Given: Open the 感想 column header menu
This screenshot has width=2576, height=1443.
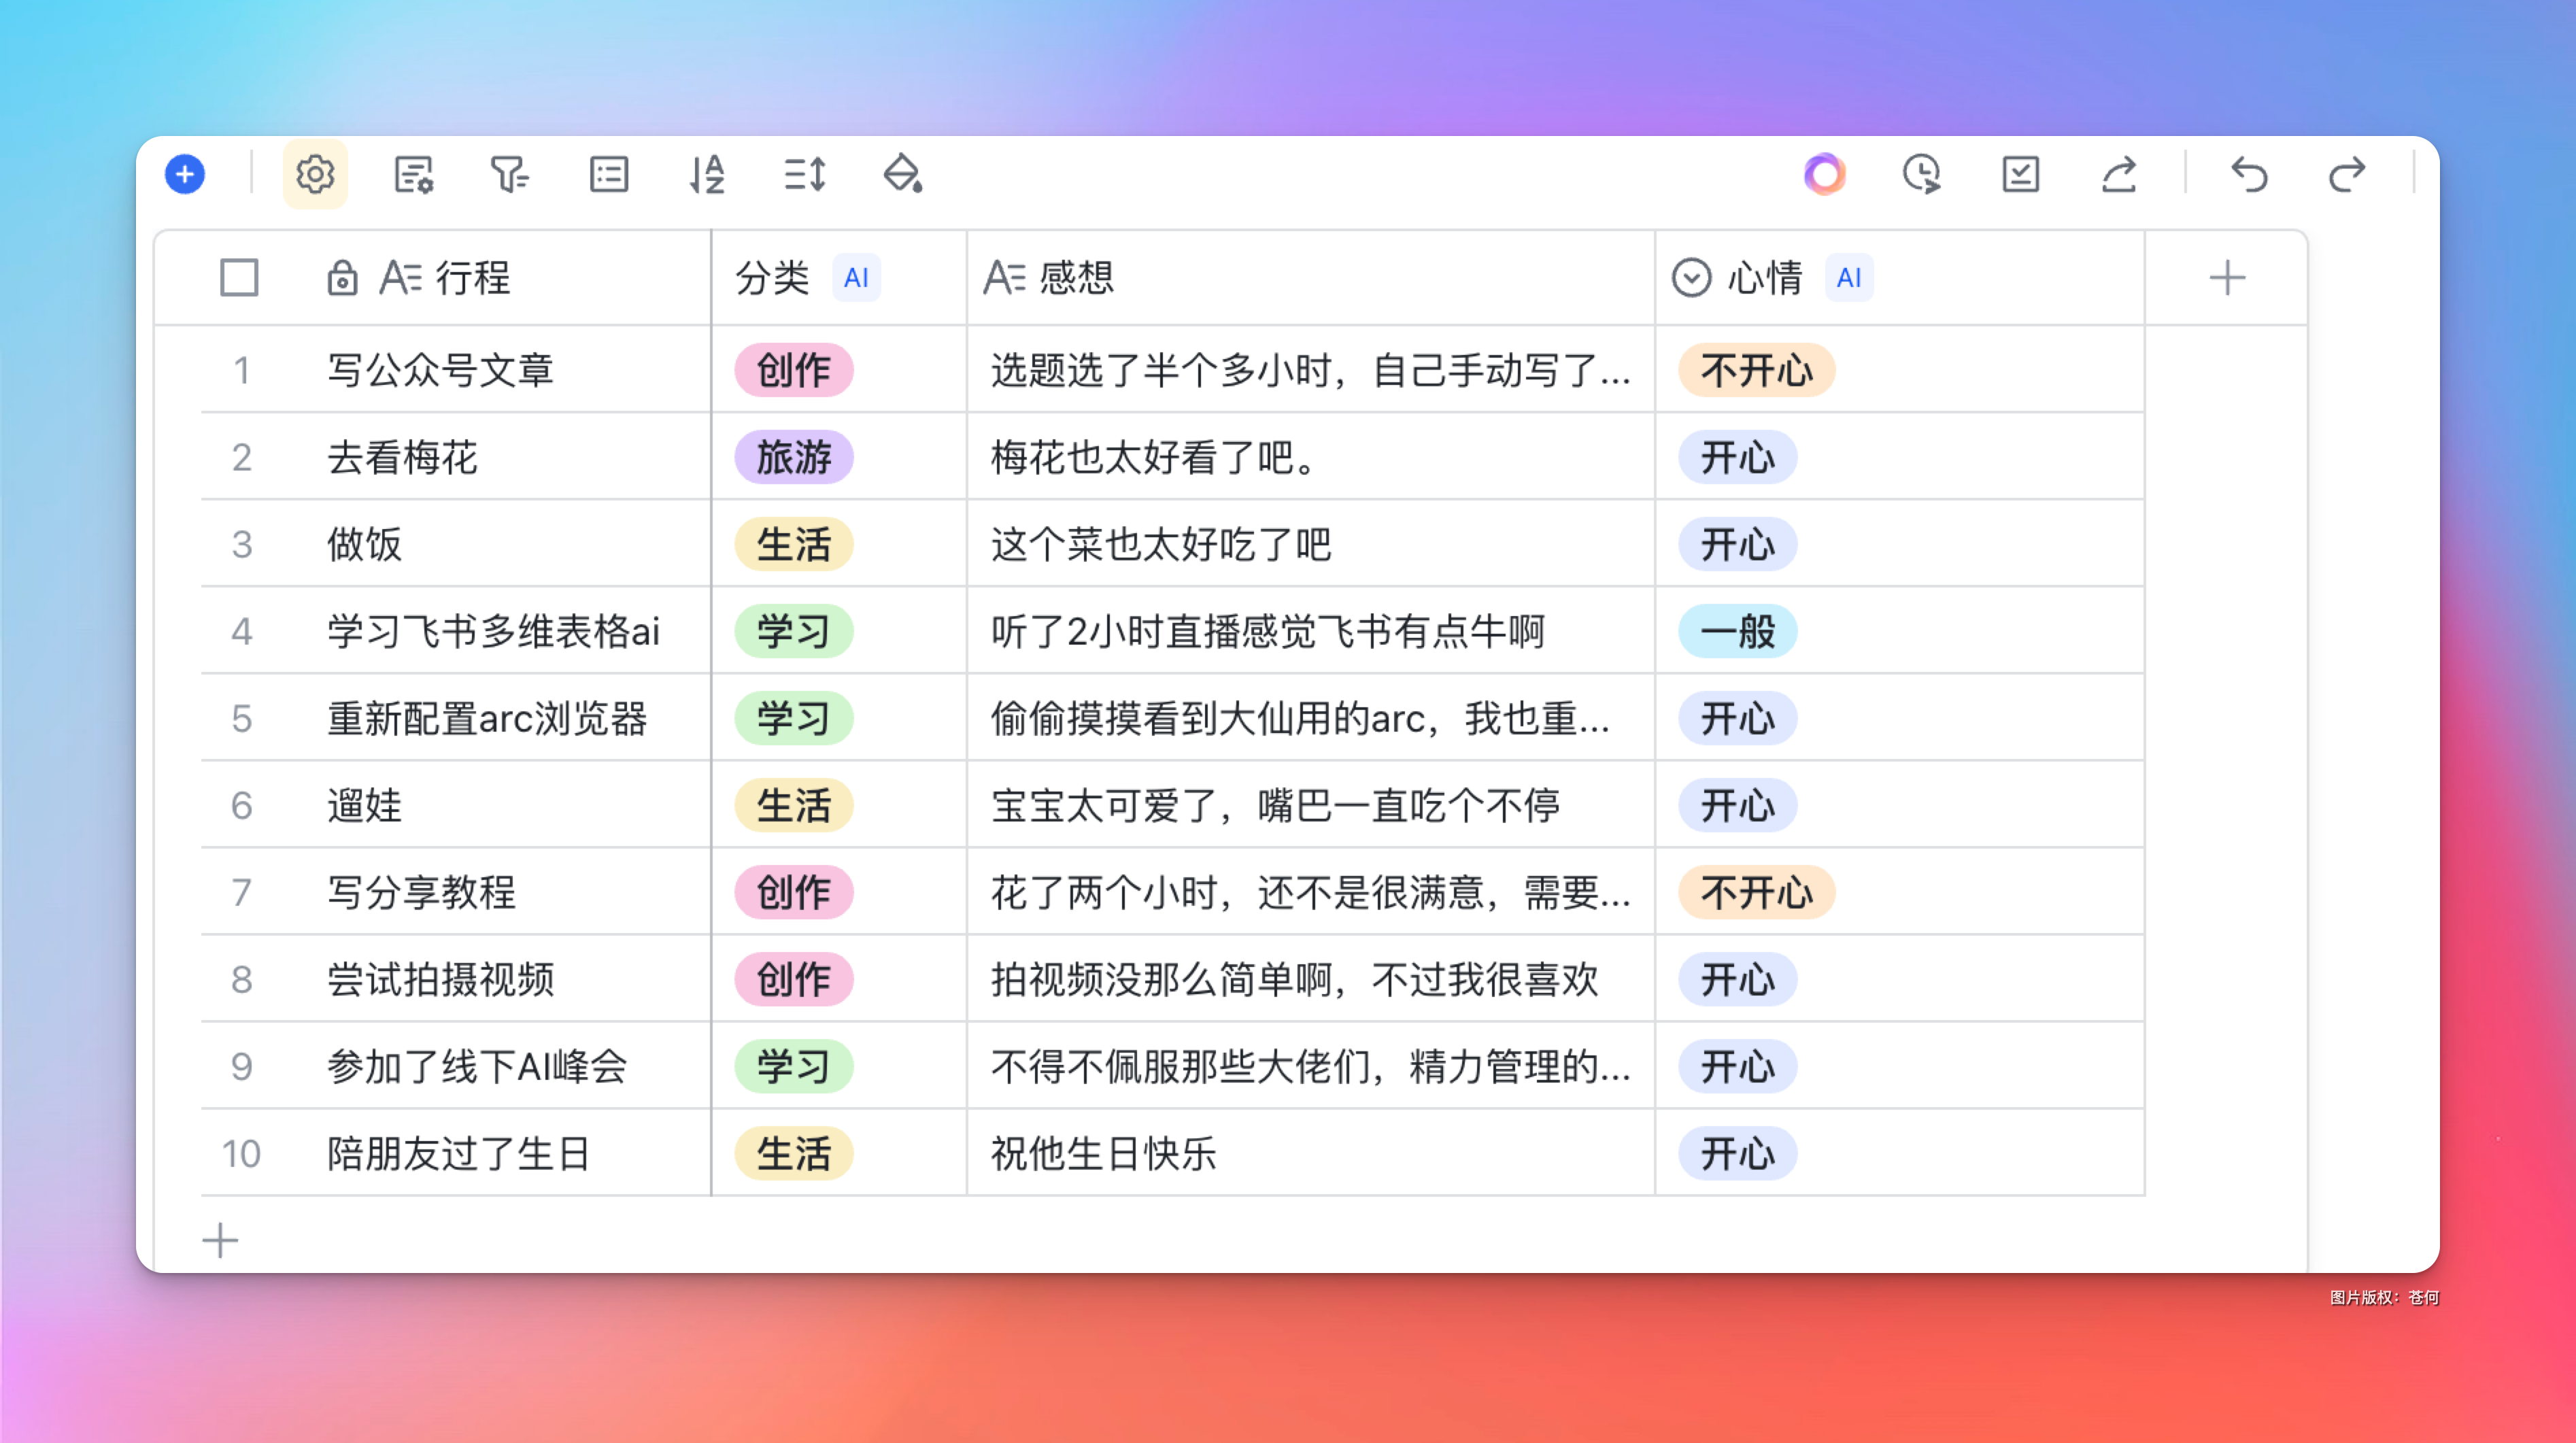Looking at the screenshot, I should pos(1075,277).
